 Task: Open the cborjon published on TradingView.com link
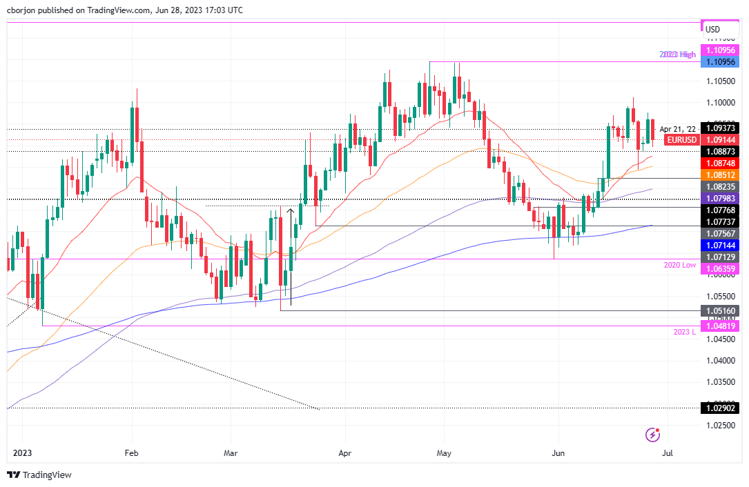click(124, 10)
